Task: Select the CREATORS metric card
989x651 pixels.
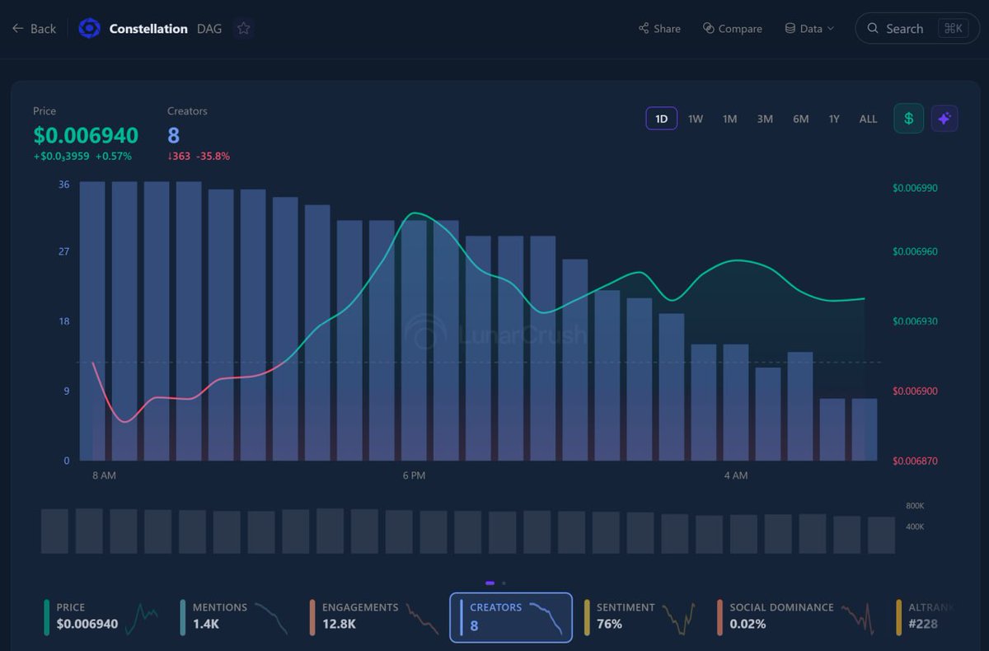Action: click(x=511, y=617)
